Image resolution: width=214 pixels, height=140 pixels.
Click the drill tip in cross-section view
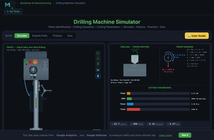point(135,59)
